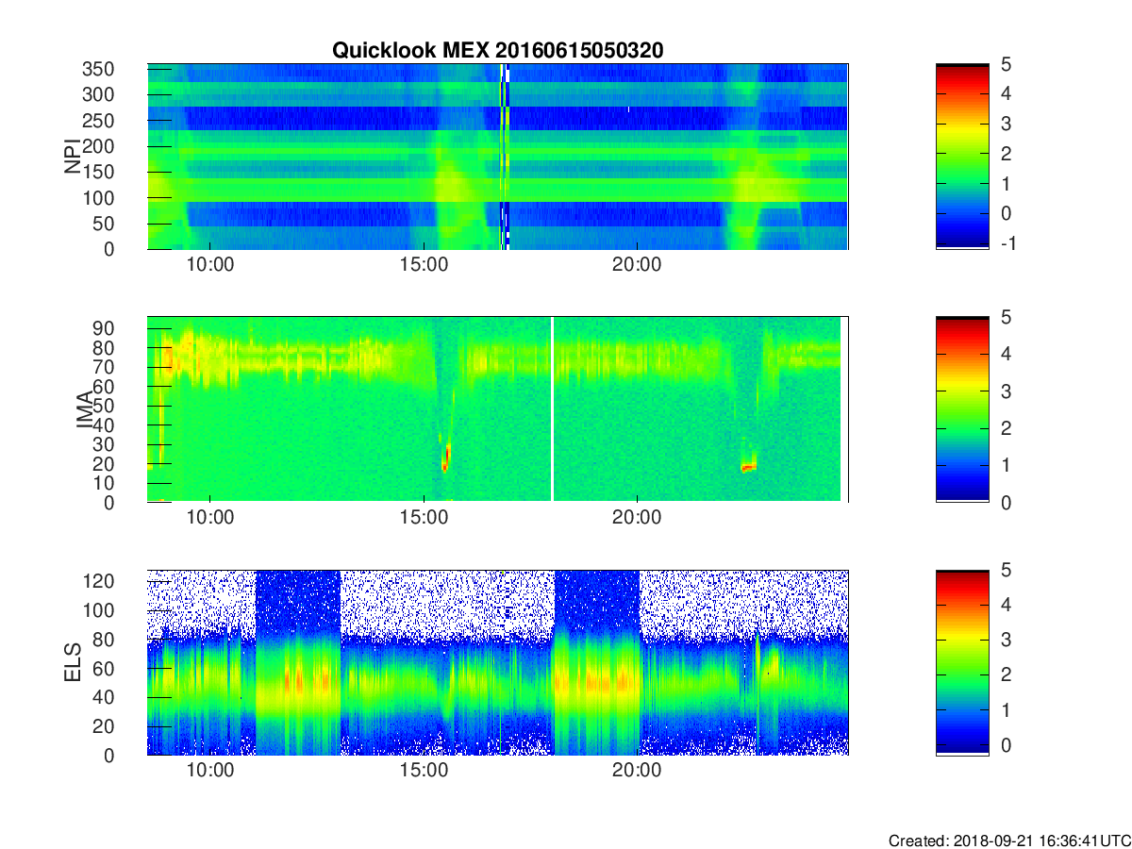Viewport: 1132px width, 849px height.
Task: Click the ELS panel color scale bar
Action: click(x=962, y=662)
